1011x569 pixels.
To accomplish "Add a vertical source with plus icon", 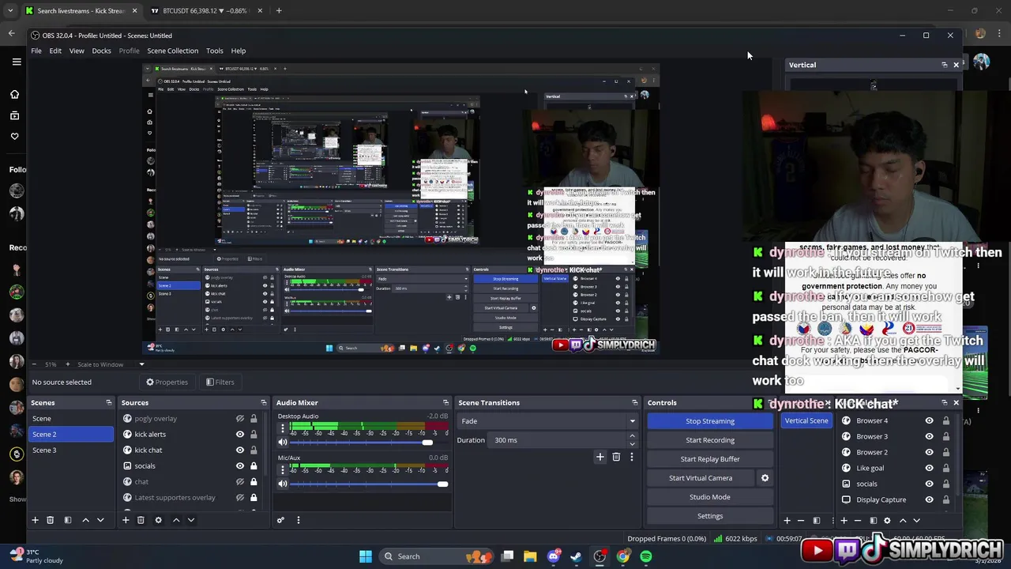I will point(844,520).
